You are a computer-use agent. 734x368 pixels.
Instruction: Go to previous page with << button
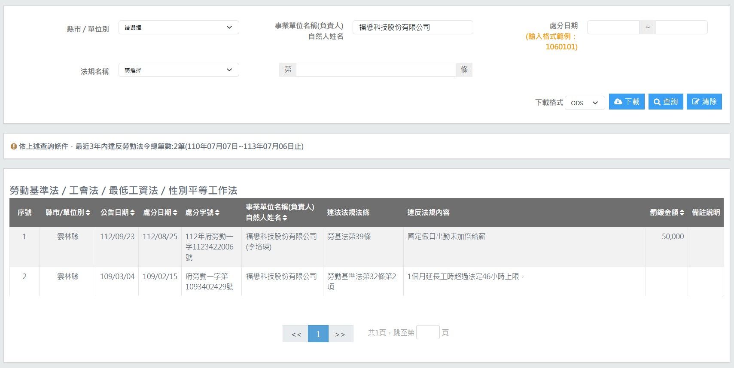coord(296,334)
